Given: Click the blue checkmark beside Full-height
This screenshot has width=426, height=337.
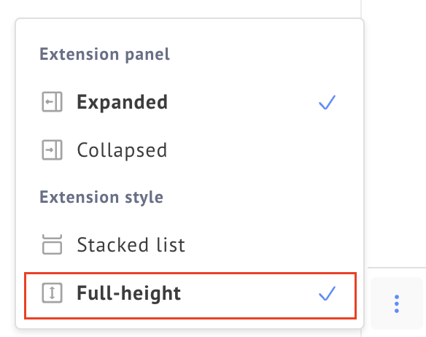Looking at the screenshot, I should coord(327,293).
